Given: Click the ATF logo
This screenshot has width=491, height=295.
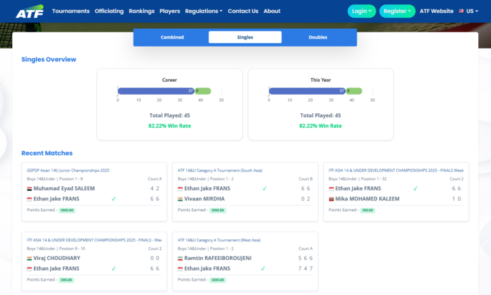Looking at the screenshot, I should (29, 12).
